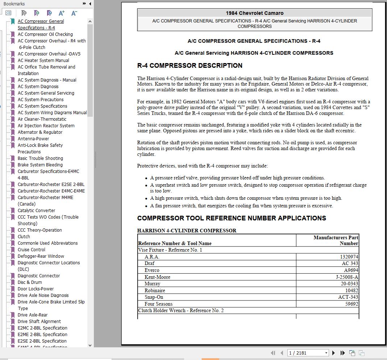Image resolution: width=387 pixels, height=360 pixels.
Task: Collapse the Bookmarks panel with left arrow
Action: pyautogui.click(x=90, y=4)
